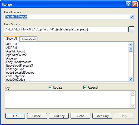Click the Data Source path field
This screenshot has width=139, height=125.
pyautogui.click(x=66, y=29)
